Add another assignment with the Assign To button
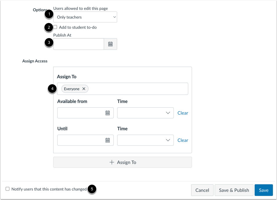This screenshot has height=200, width=277. [122, 162]
